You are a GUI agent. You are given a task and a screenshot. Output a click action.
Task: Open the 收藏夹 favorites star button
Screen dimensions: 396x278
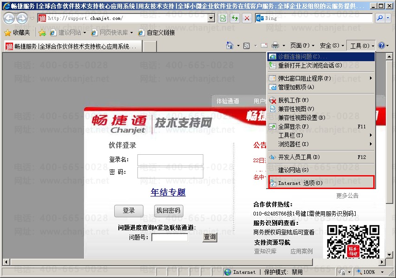17,32
